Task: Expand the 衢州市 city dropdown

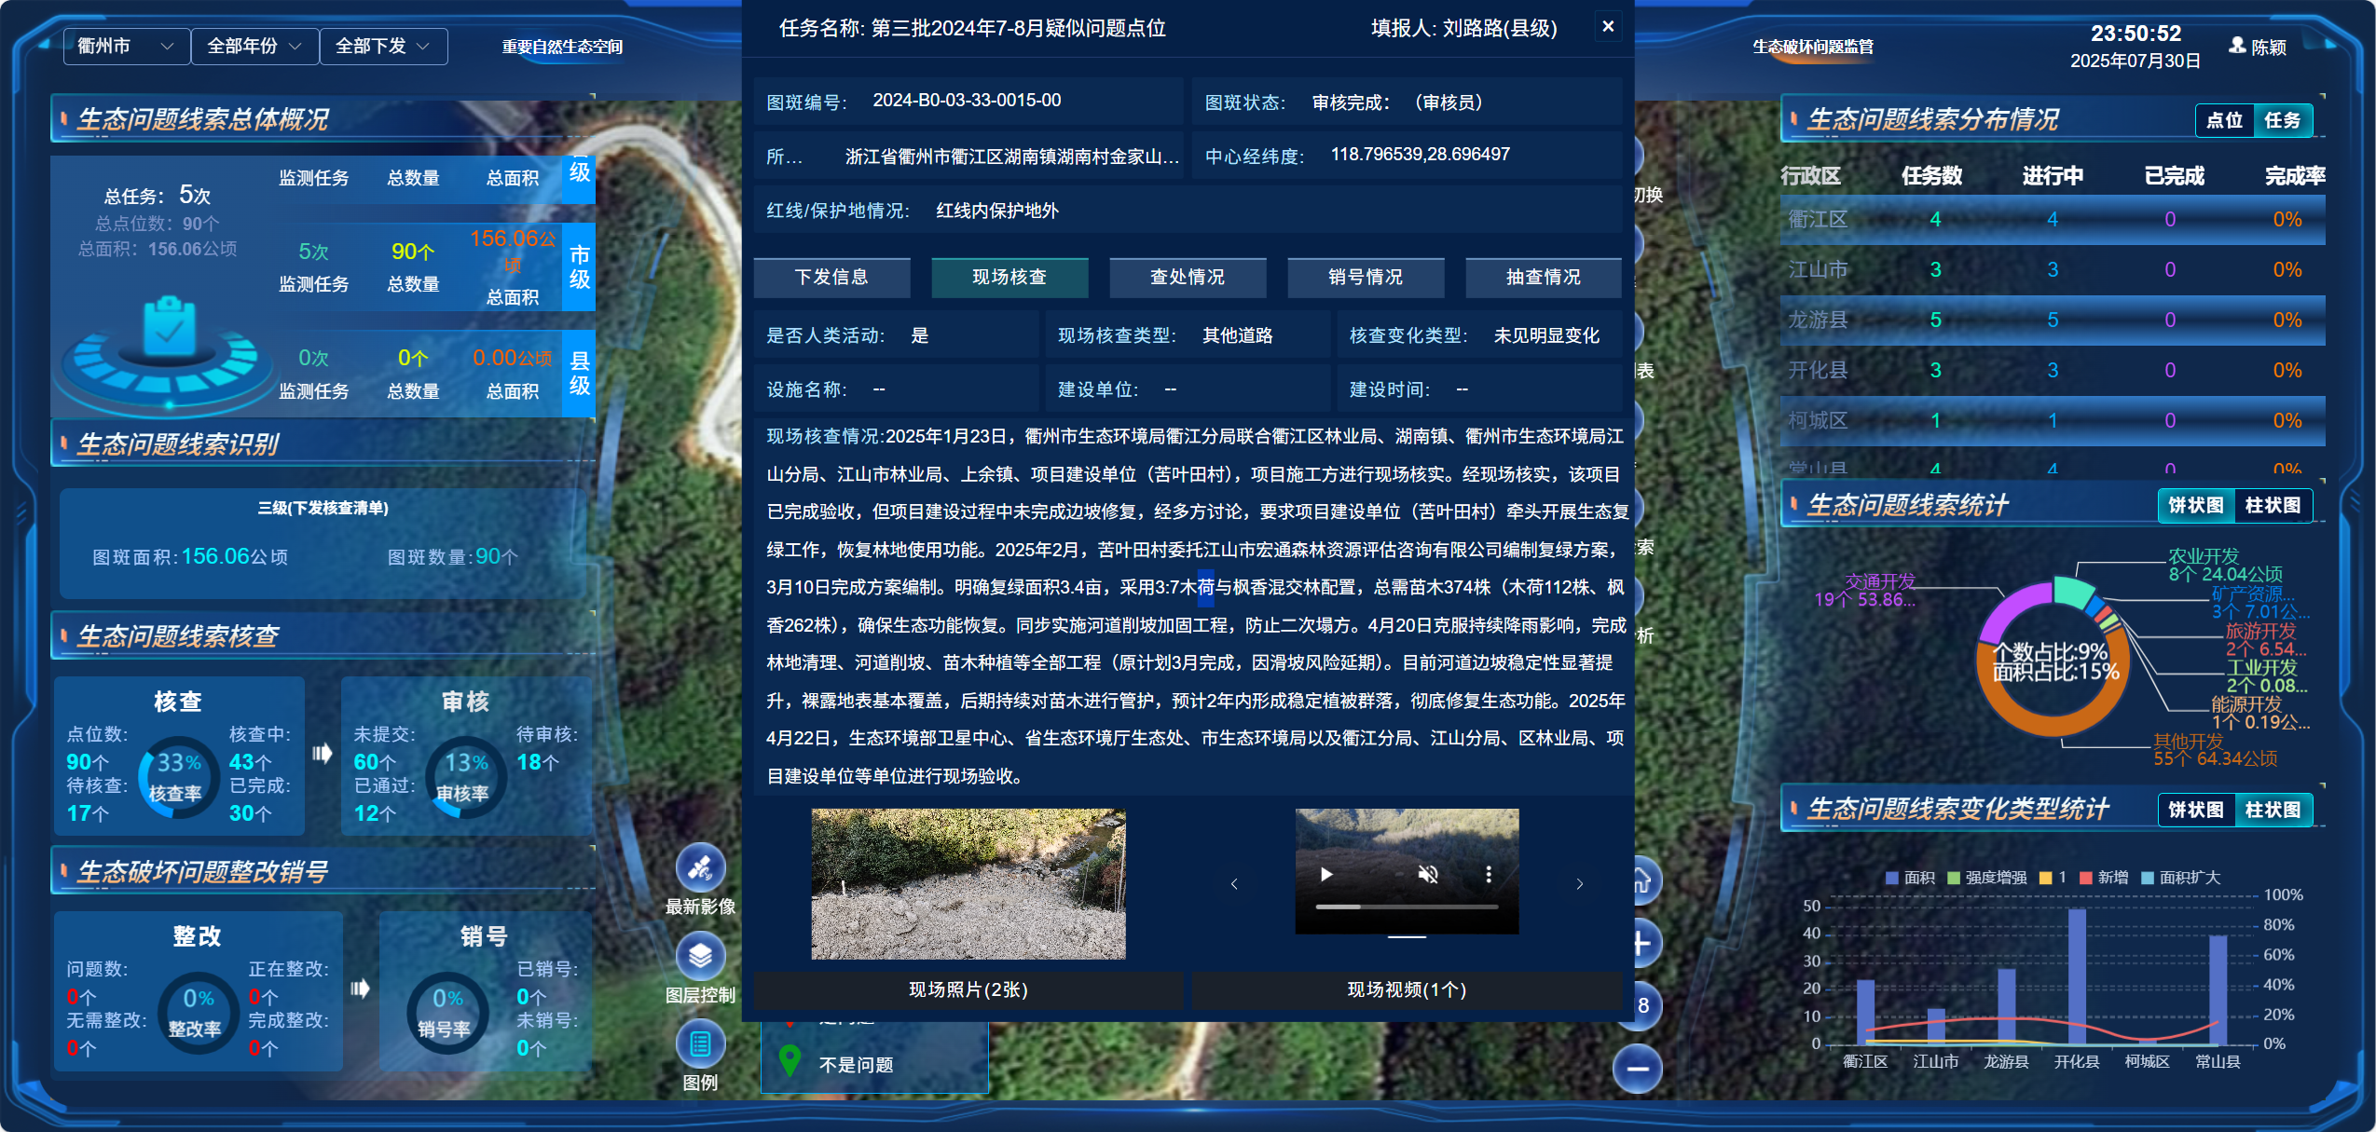Action: [x=126, y=47]
